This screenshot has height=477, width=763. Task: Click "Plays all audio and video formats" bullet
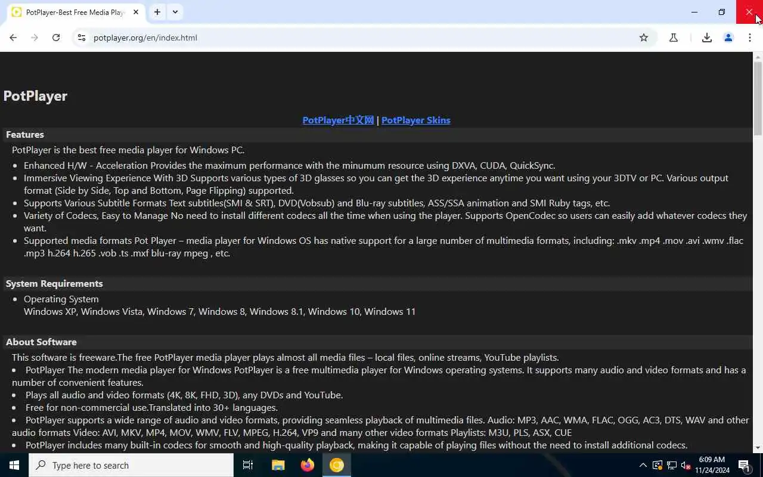coord(184,395)
